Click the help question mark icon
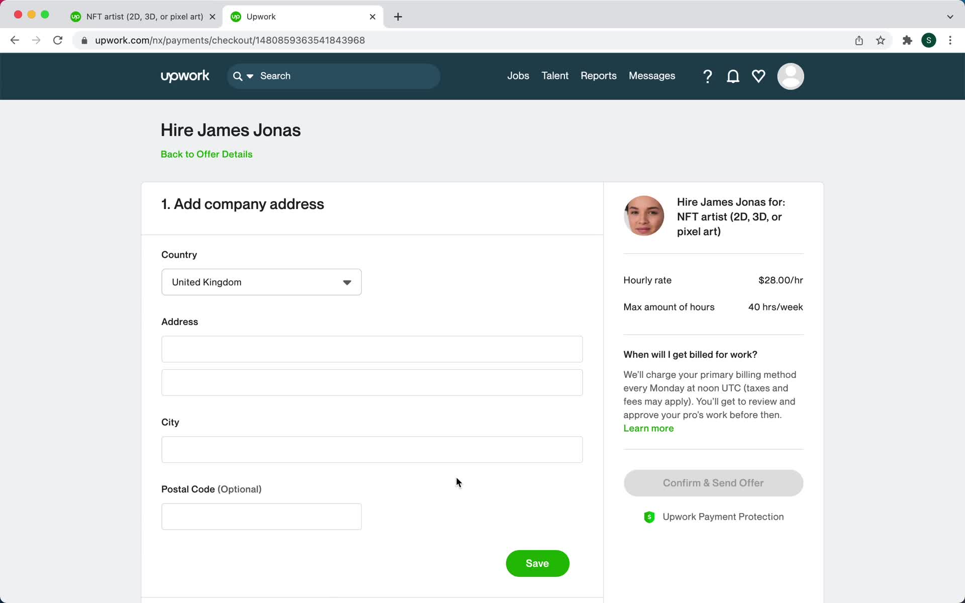 click(708, 77)
